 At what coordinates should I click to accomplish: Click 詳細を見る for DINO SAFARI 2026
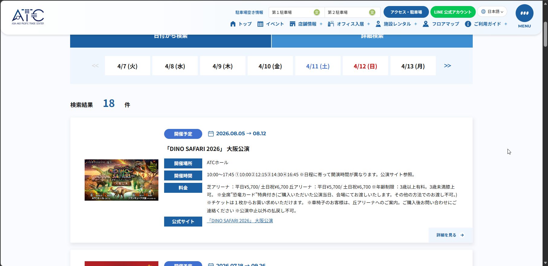450,235
